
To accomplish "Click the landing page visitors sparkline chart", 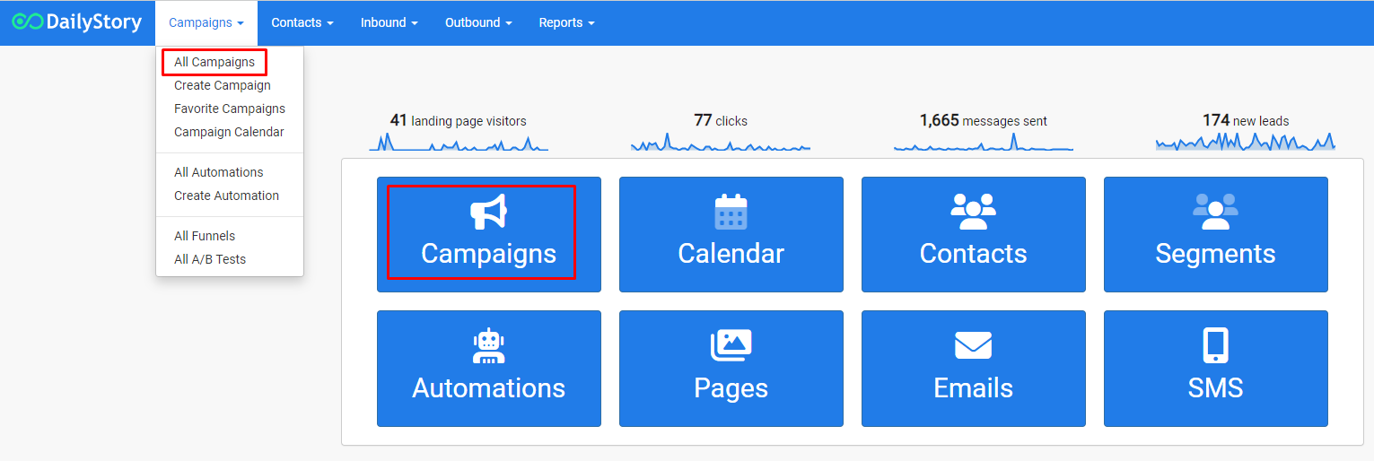I will pyautogui.click(x=459, y=142).
